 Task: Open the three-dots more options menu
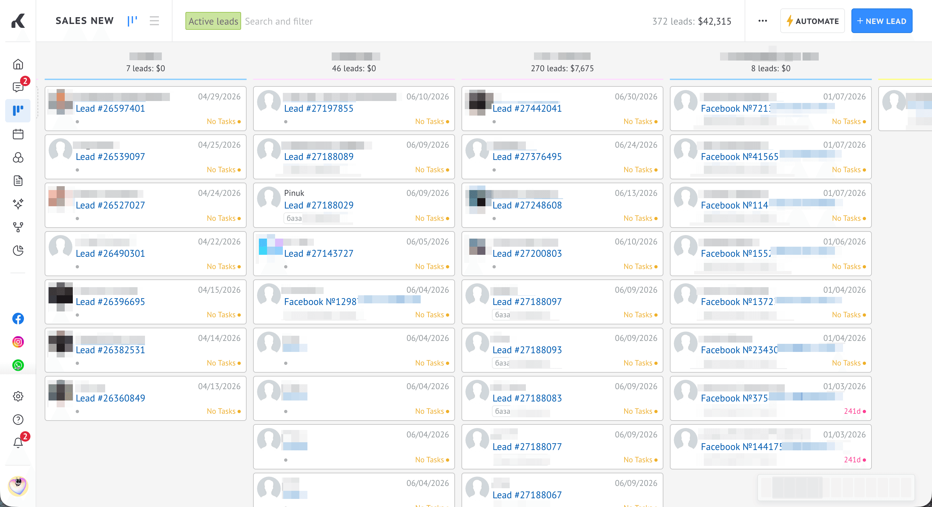coord(763,21)
